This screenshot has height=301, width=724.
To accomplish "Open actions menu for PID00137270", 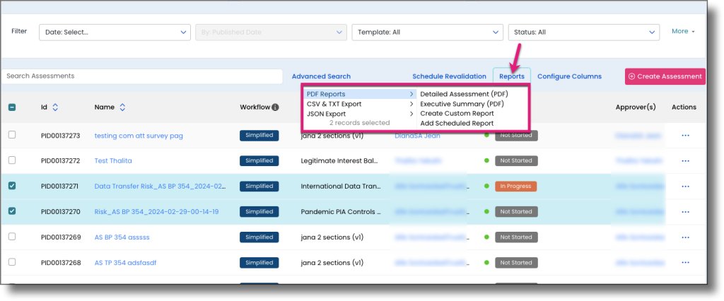I will click(x=685, y=211).
